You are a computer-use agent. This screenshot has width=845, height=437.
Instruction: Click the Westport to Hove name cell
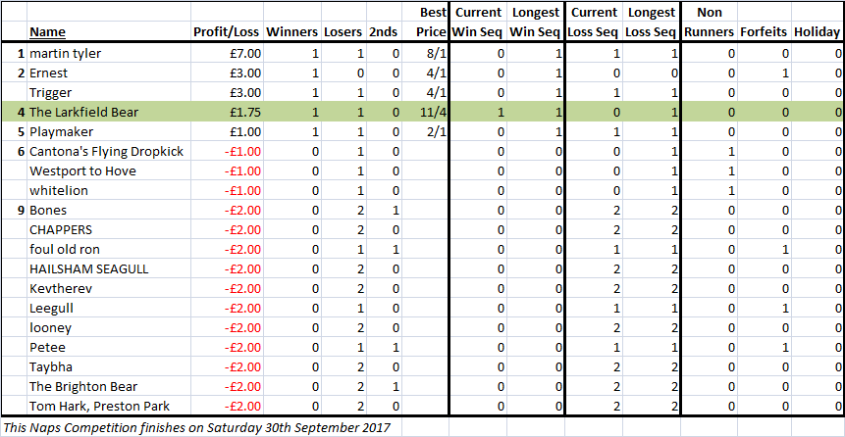click(108, 171)
